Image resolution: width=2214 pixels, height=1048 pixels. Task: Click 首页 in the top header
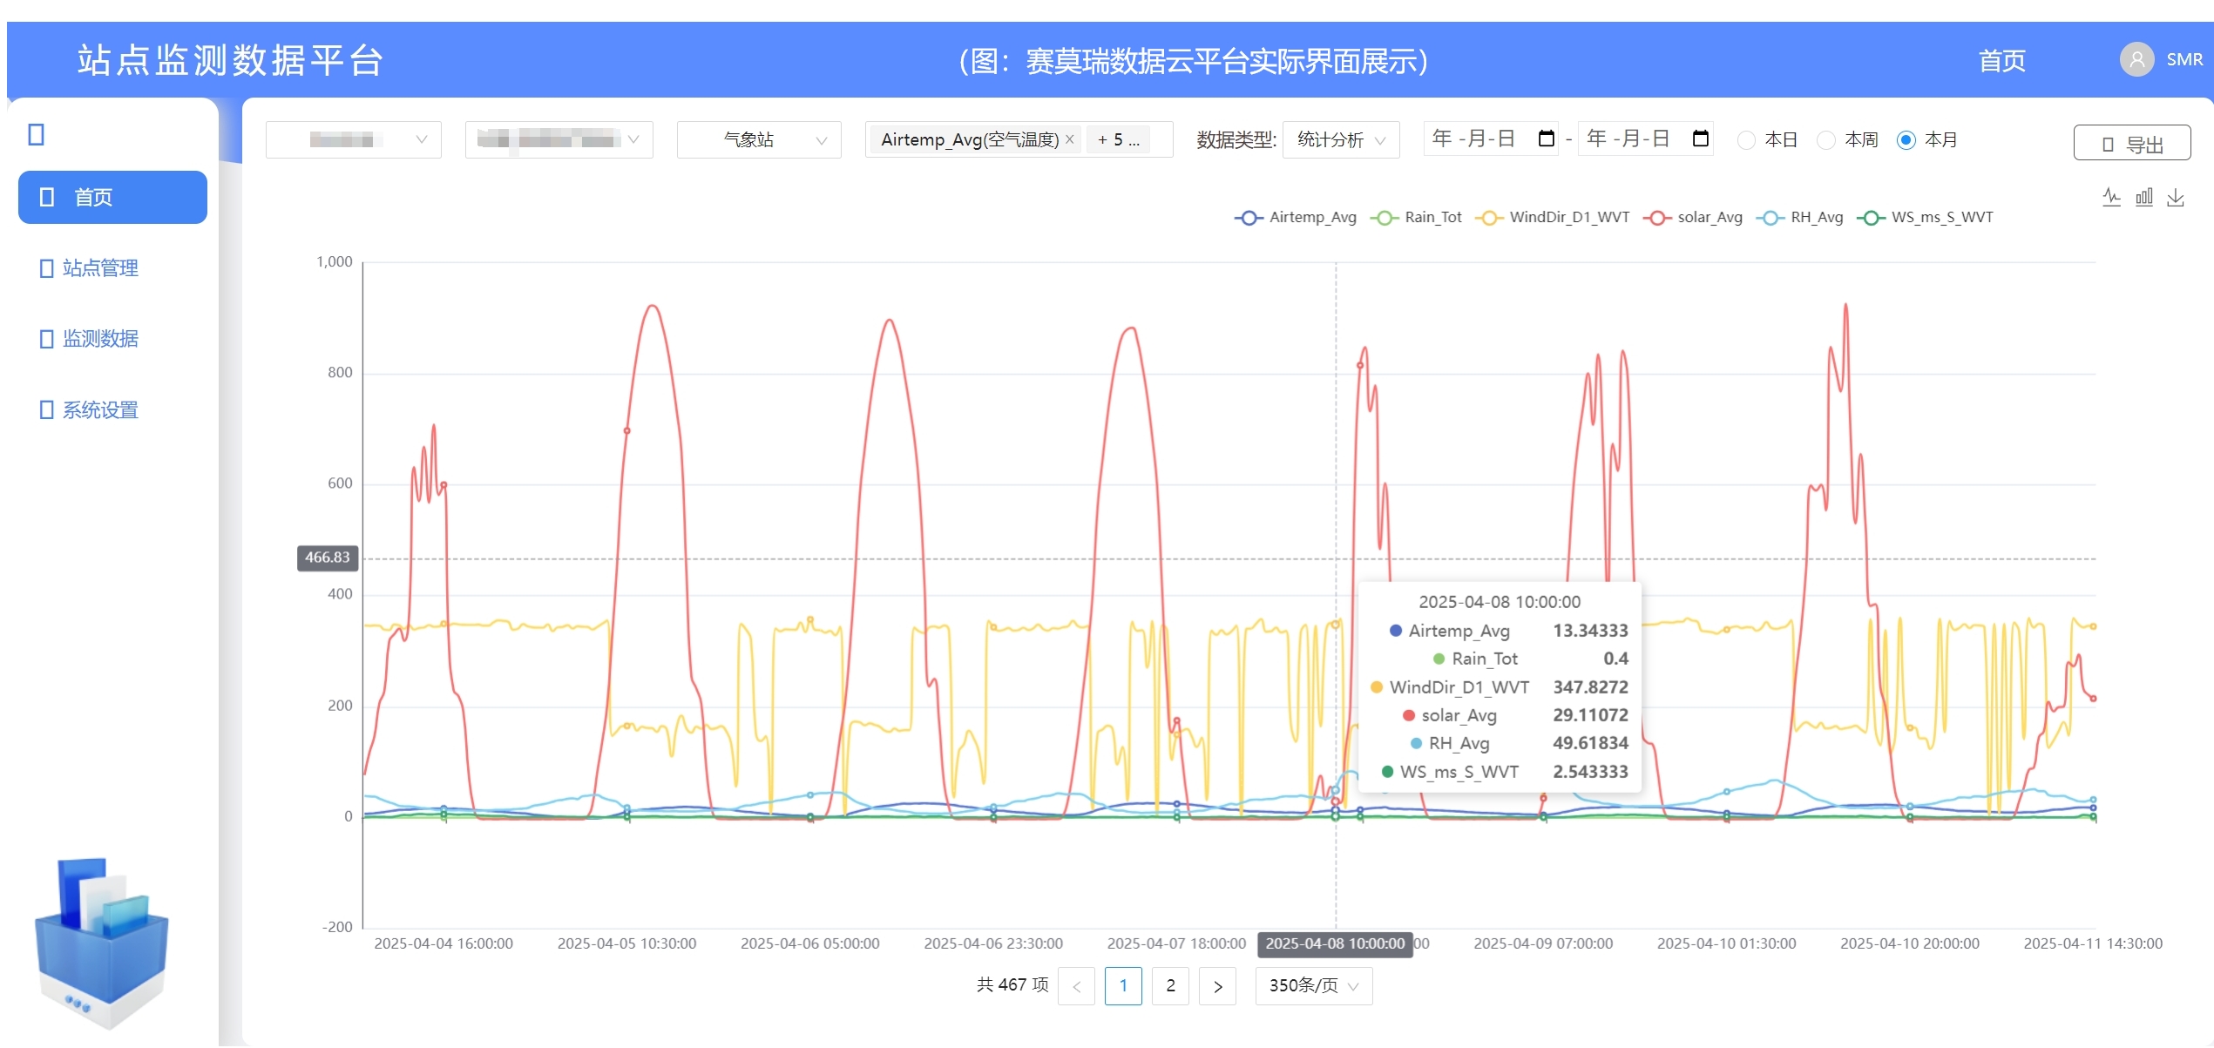point(2001,61)
